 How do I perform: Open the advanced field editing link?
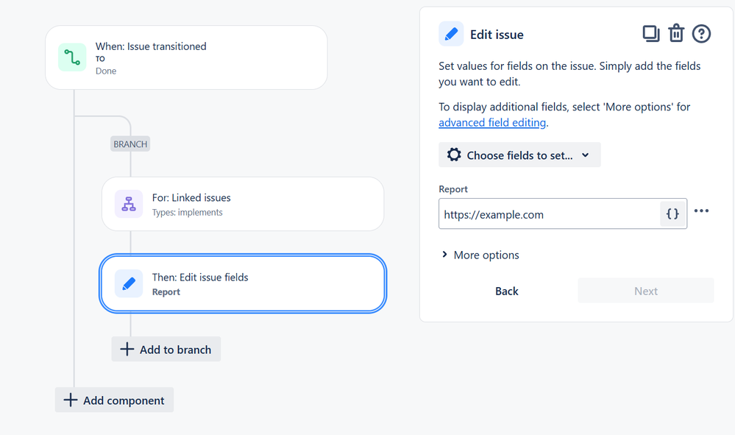[x=492, y=122]
